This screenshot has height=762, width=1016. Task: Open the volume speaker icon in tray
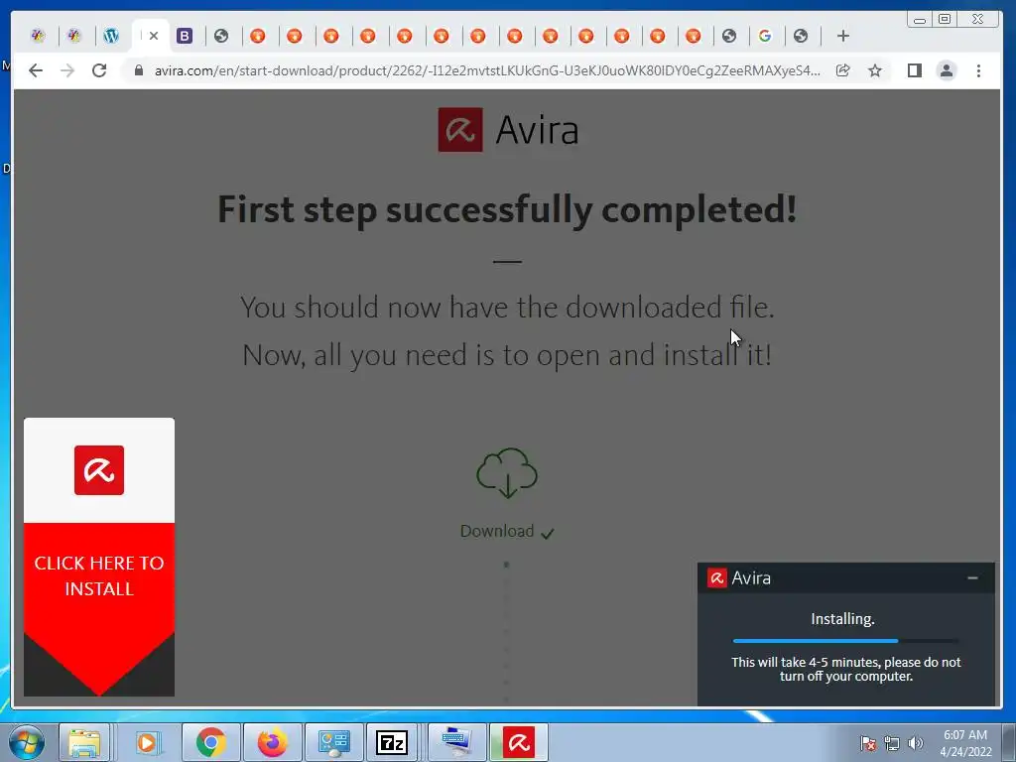pyautogui.click(x=916, y=743)
